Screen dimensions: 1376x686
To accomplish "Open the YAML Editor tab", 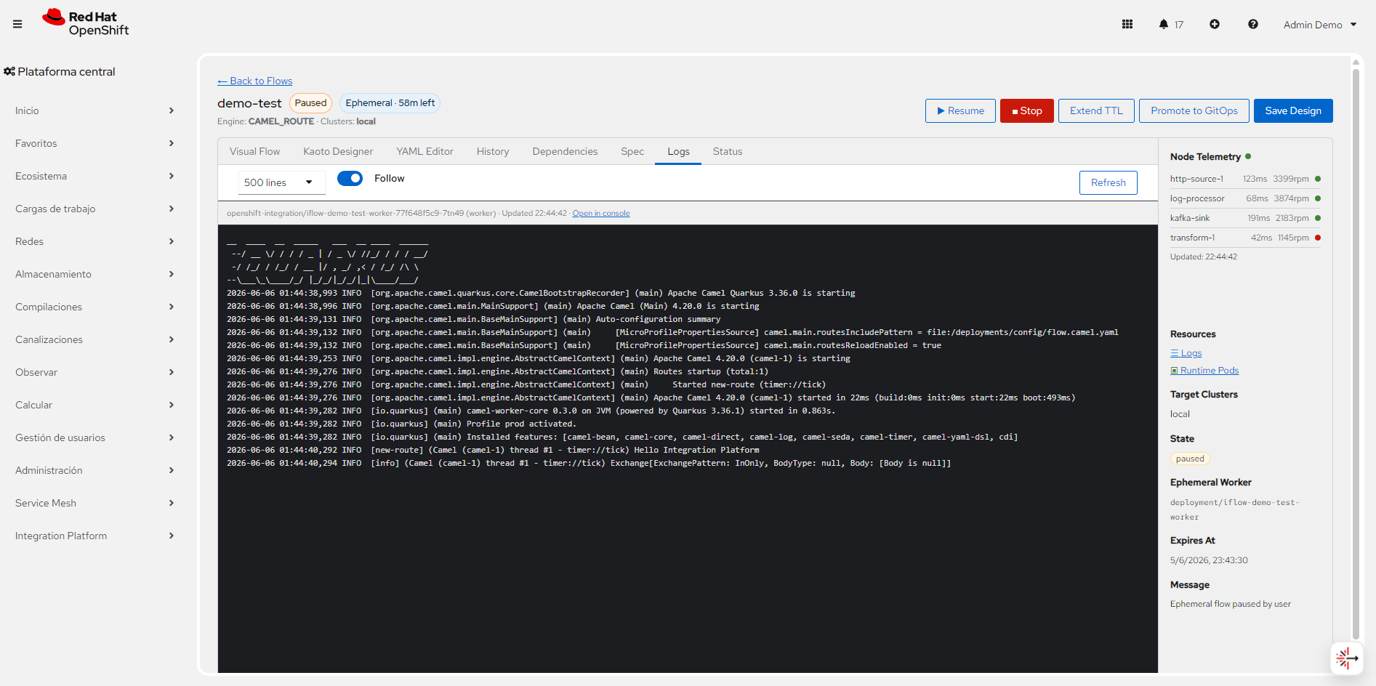I will point(425,151).
